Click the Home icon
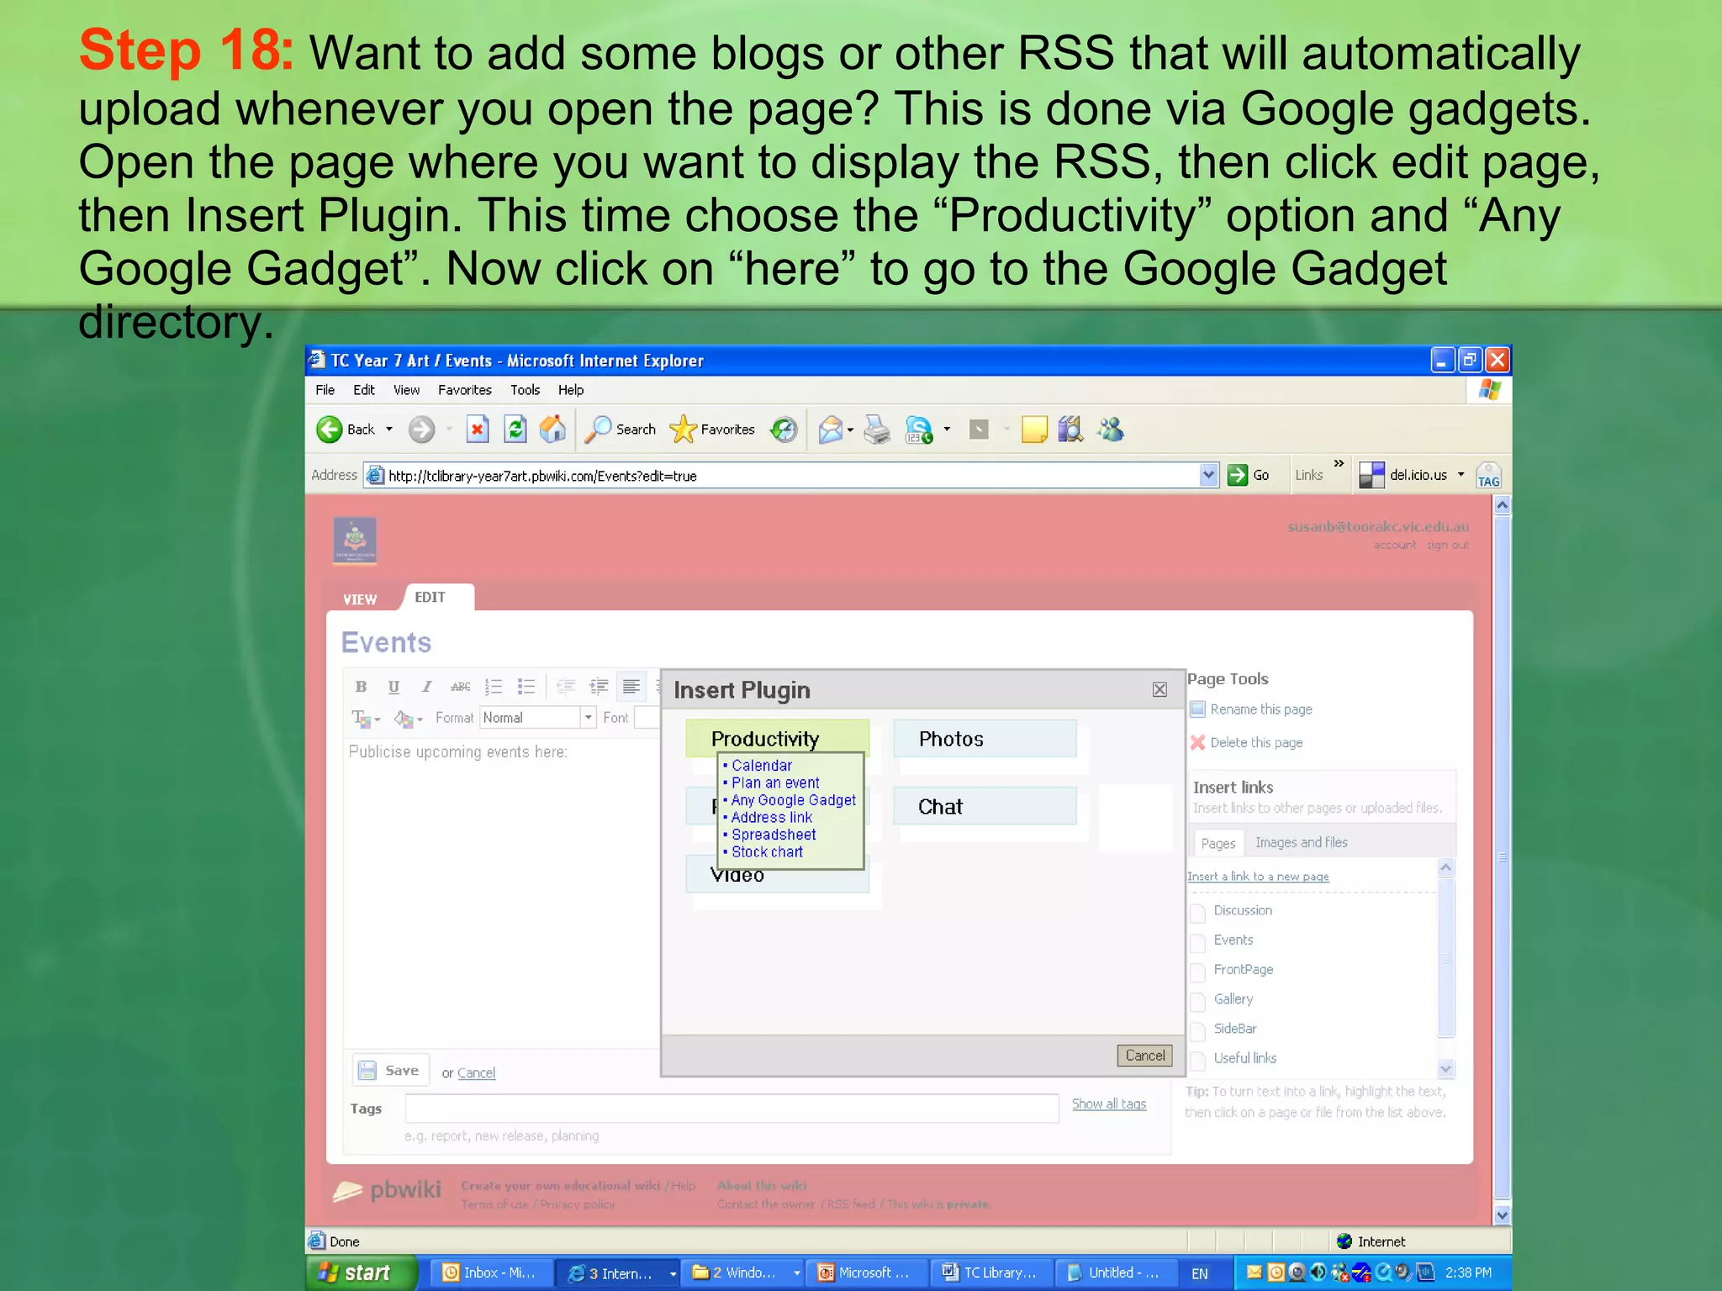 pyautogui.click(x=552, y=429)
